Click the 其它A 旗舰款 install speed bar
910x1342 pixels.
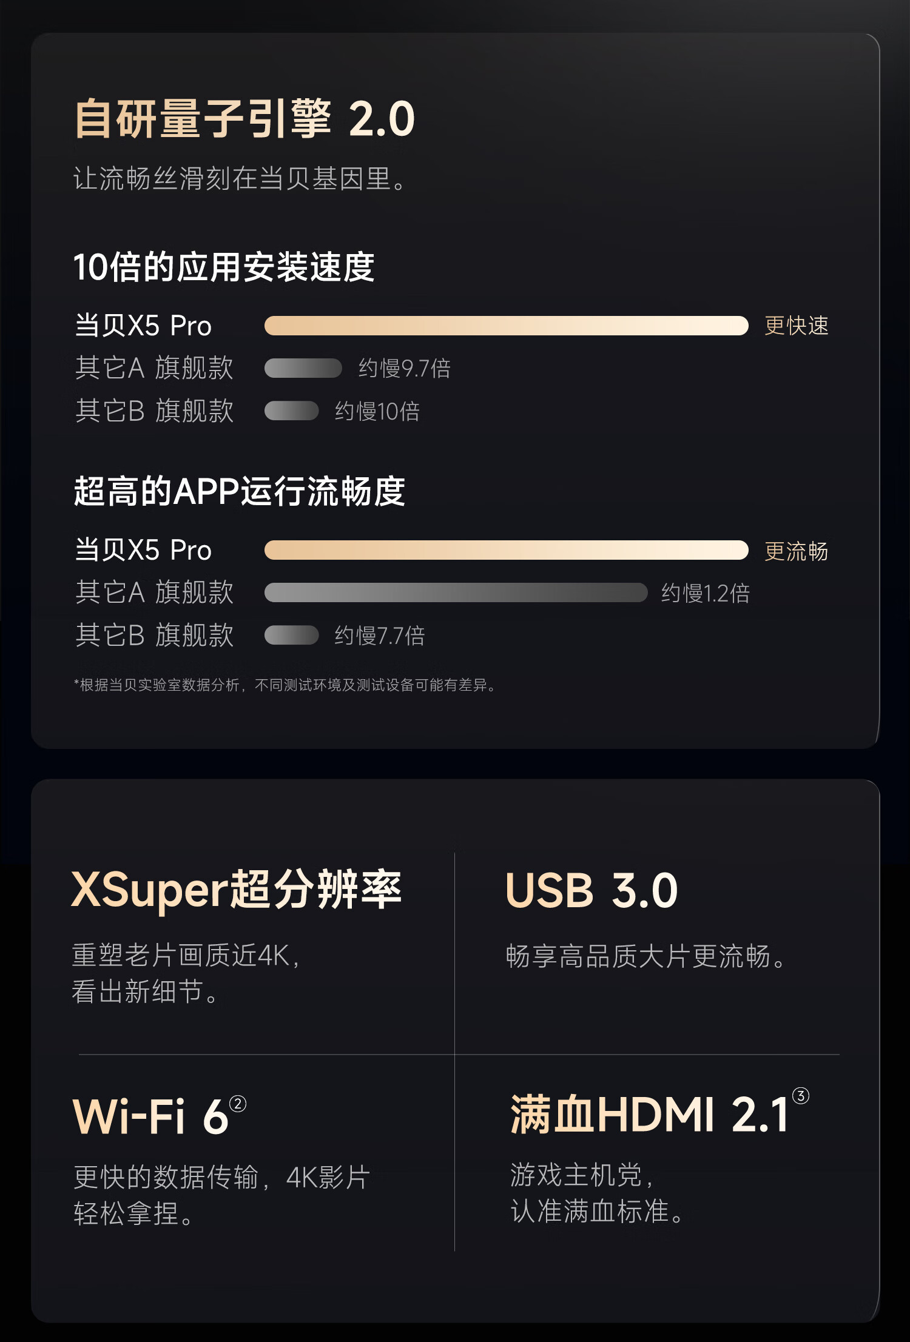coord(303,368)
